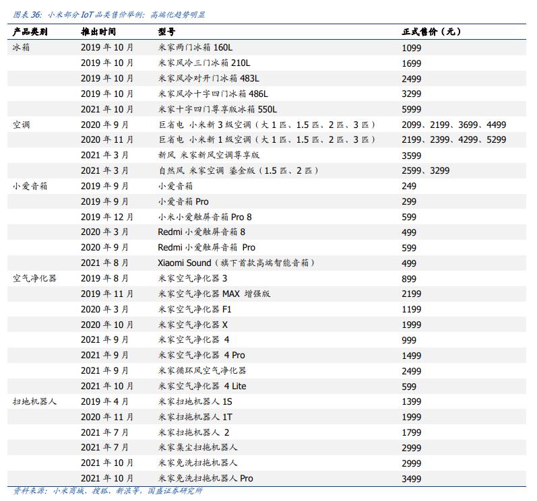Click price 3499 in last row

411,479
